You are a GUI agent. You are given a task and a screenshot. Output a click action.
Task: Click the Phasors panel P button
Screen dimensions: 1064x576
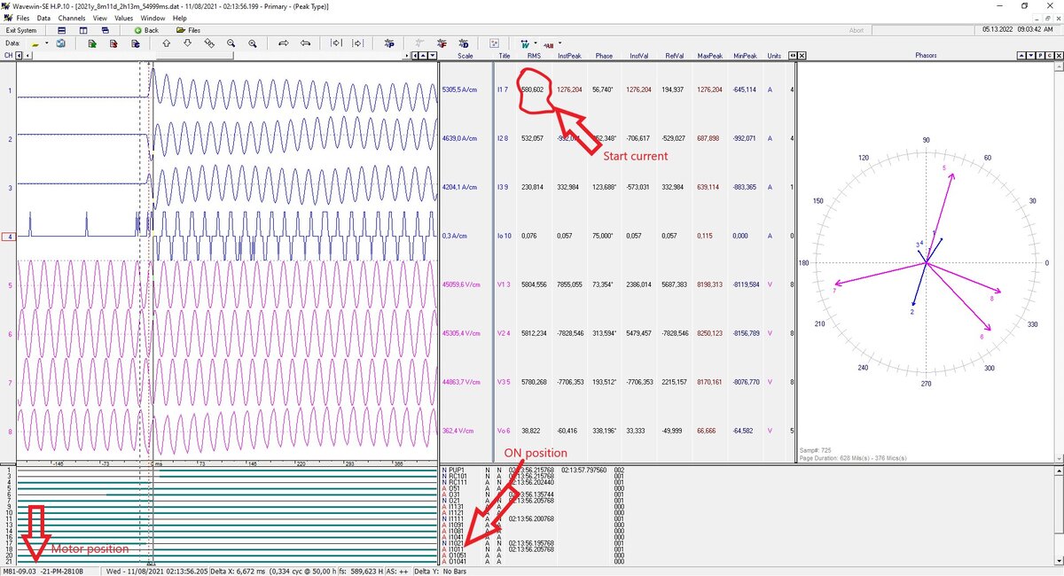tap(1039, 56)
